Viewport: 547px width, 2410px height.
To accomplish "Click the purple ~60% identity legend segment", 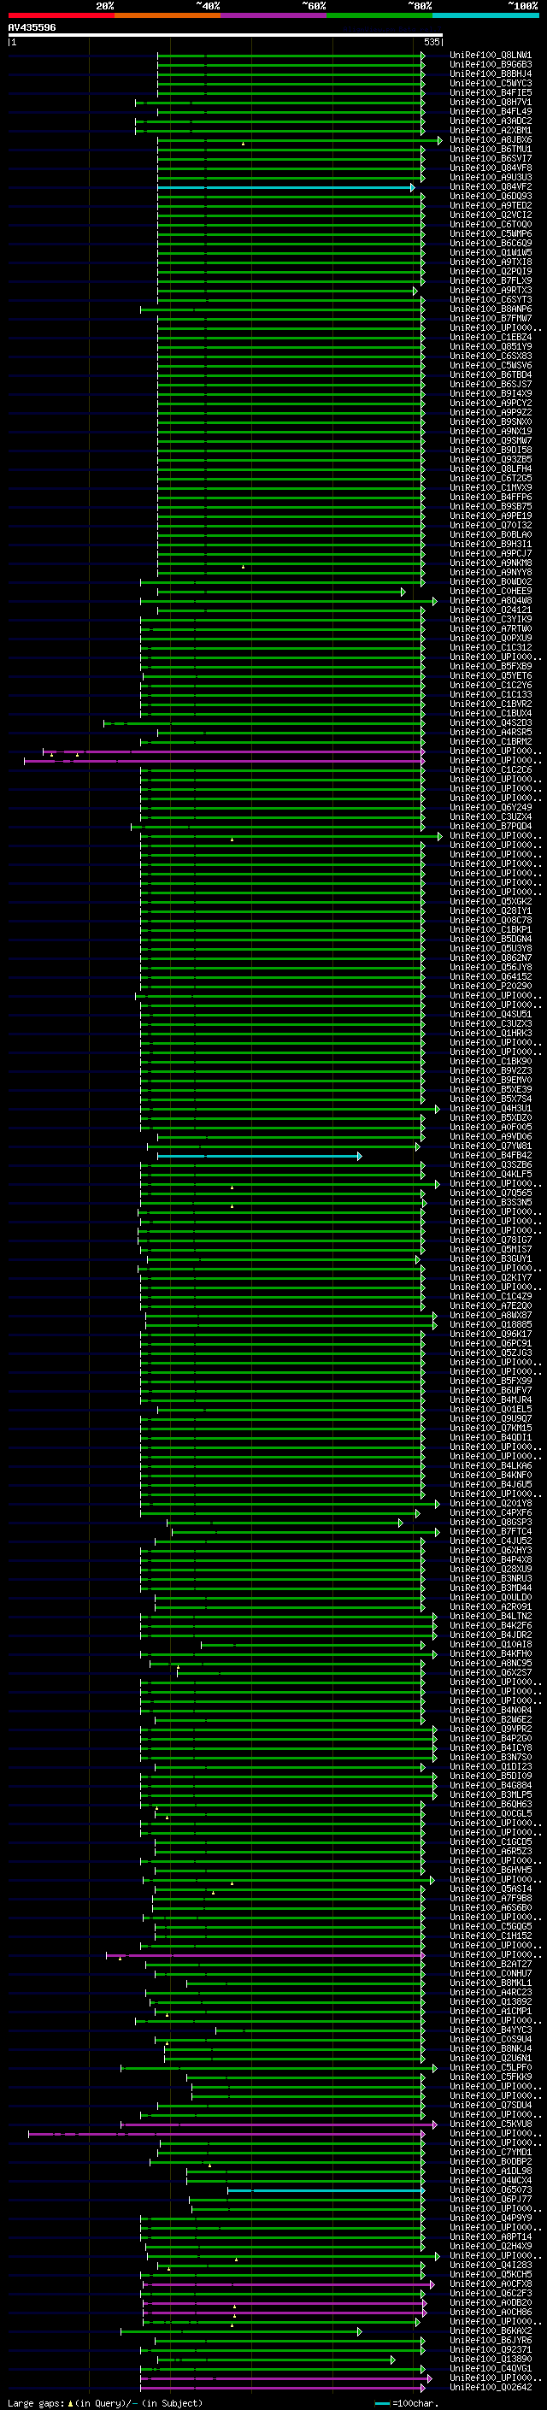I will [274, 15].
